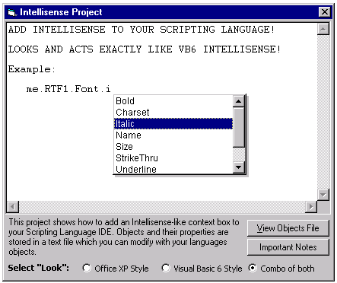Viewport: 337px width, 283px height.
Task: Click the popup list's down arrow
Action: point(238,167)
